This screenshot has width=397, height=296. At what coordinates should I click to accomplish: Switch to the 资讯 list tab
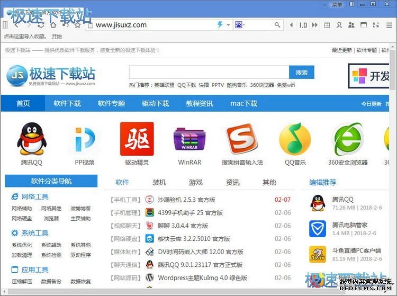232,182
